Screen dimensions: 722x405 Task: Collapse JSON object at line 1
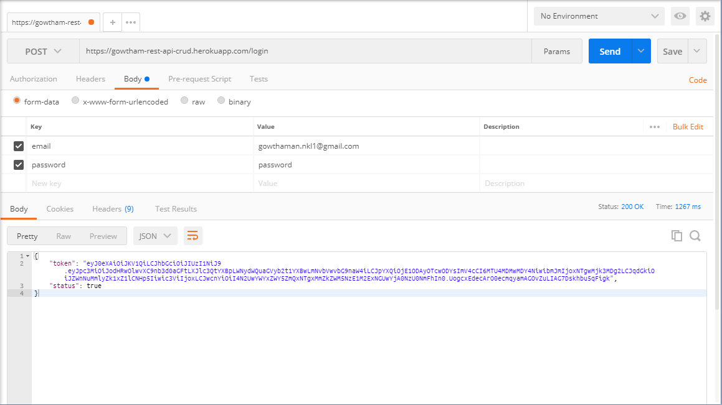click(27, 256)
